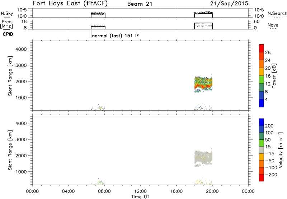
Task: Pick the blue velocity segment above 200
Action: coord(262,122)
